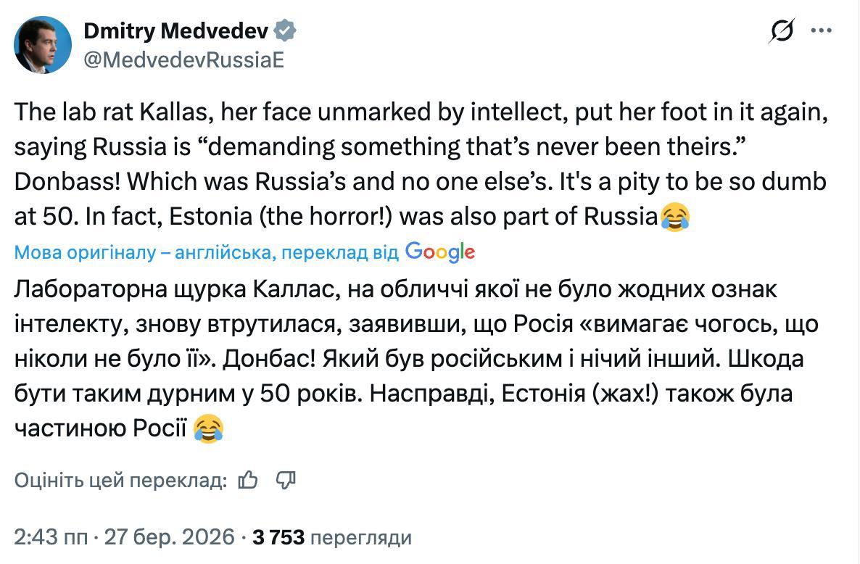Click the 2:43 пп timestamp
Image resolution: width=860 pixels, height=564 pixels.
click(50, 537)
